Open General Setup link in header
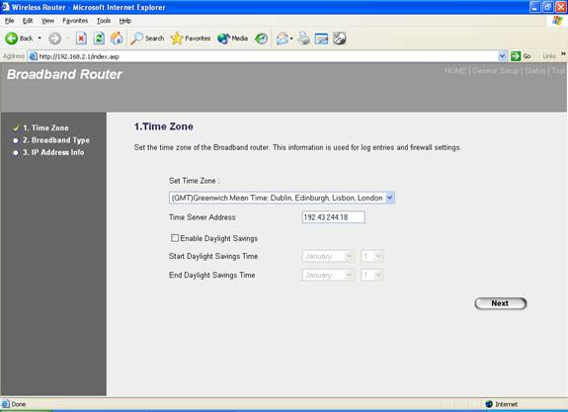 [x=495, y=71]
